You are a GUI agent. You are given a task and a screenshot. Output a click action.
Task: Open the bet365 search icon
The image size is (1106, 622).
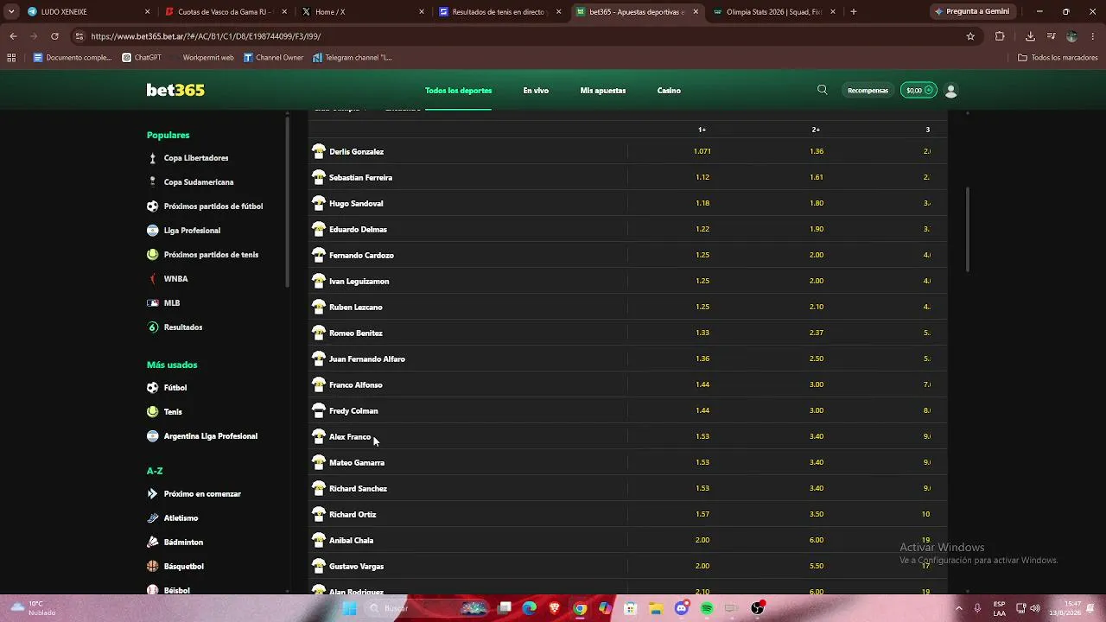coord(823,90)
